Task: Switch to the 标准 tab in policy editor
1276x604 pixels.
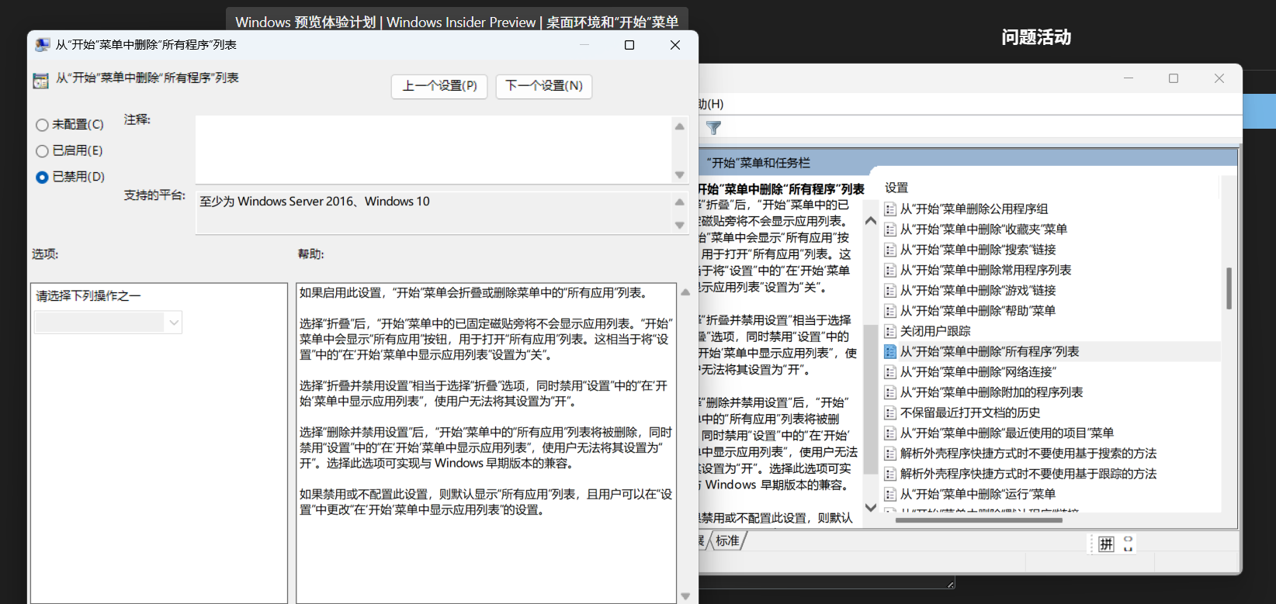Action: (x=727, y=540)
